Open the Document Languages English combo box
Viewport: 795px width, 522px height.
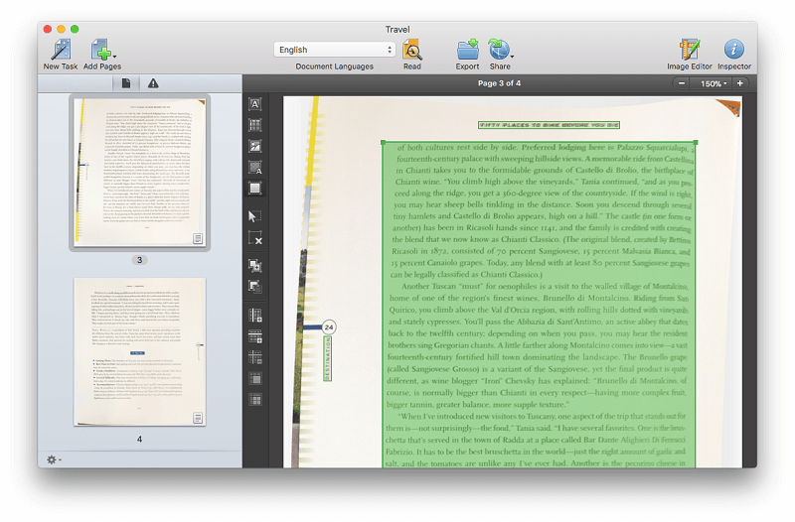(x=335, y=50)
